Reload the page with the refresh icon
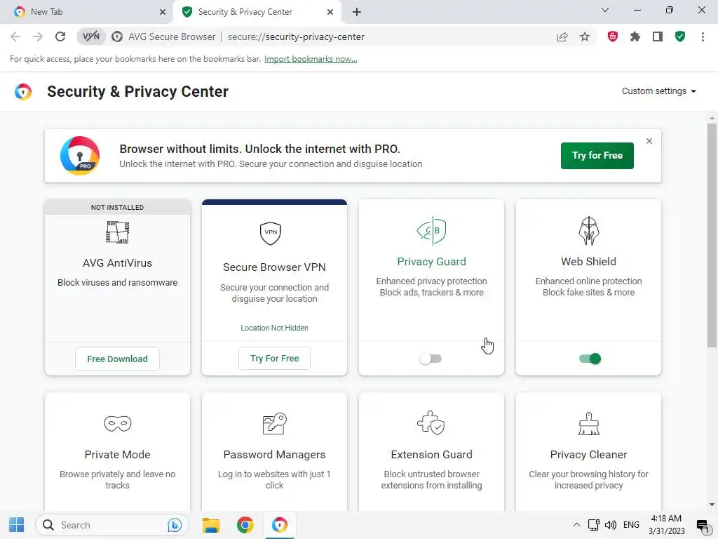The image size is (718, 539). (60, 36)
